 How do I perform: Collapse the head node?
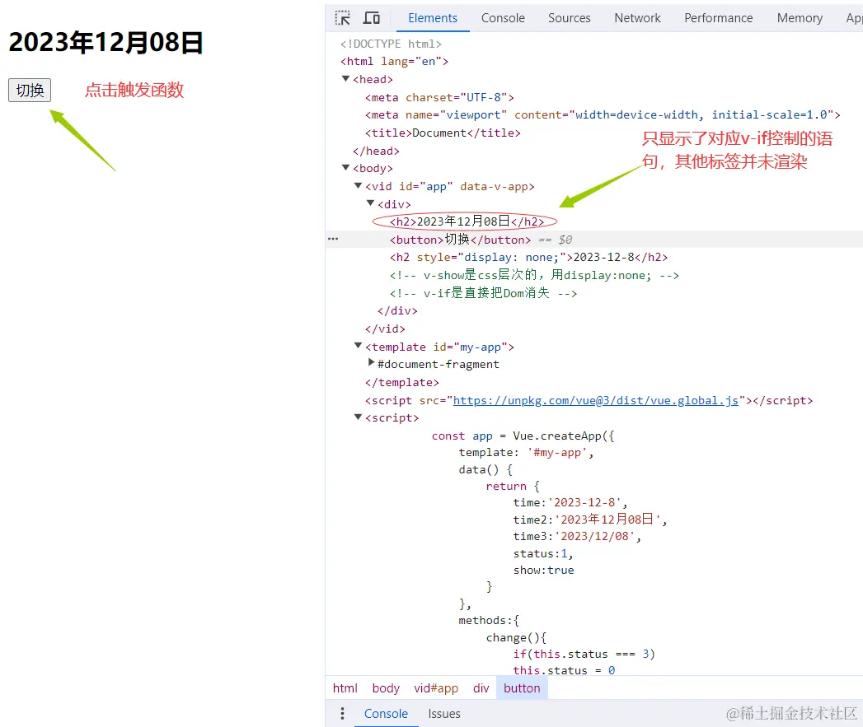345,79
